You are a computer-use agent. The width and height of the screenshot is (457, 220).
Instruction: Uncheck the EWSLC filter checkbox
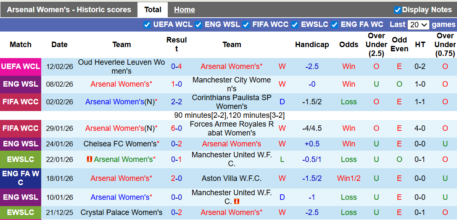pos(295,24)
